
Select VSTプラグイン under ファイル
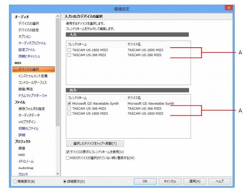27,122
